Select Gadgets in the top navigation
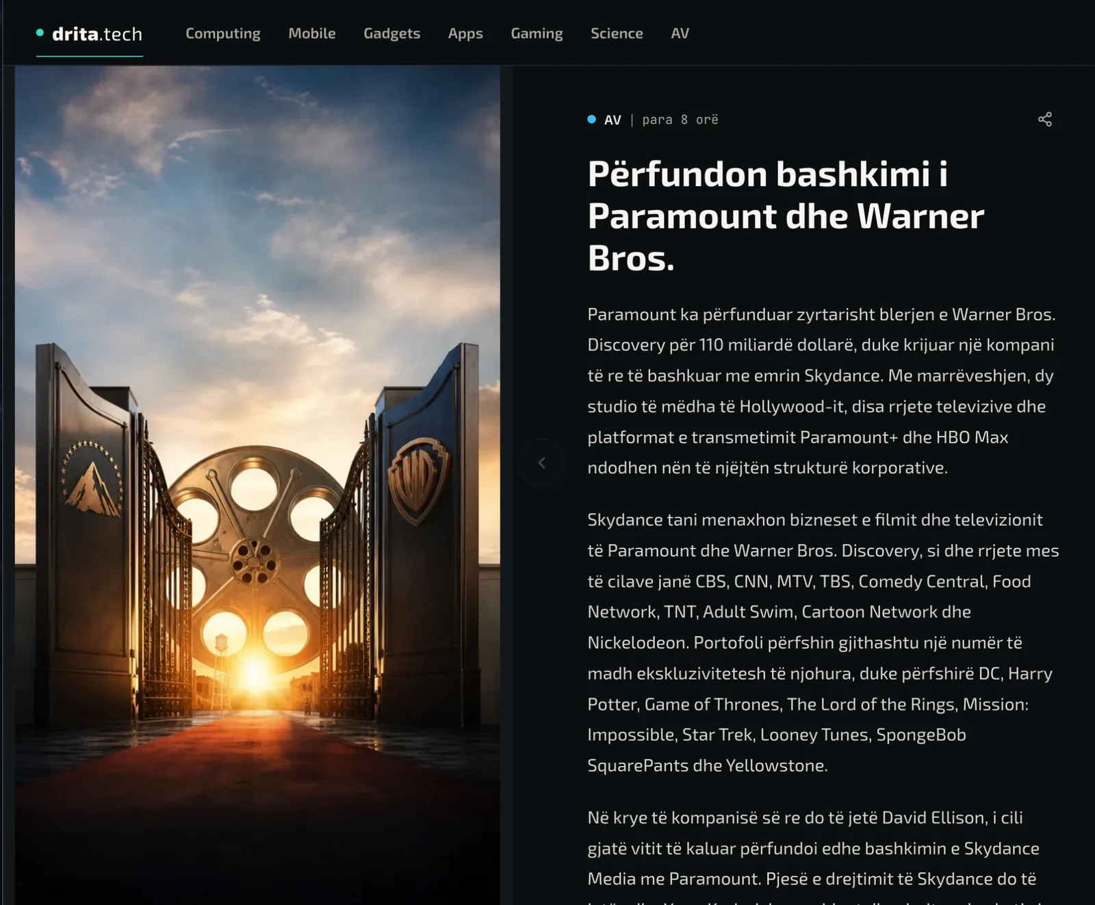 (392, 34)
